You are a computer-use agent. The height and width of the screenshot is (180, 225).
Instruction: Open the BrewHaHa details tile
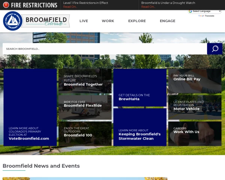tap(140, 87)
